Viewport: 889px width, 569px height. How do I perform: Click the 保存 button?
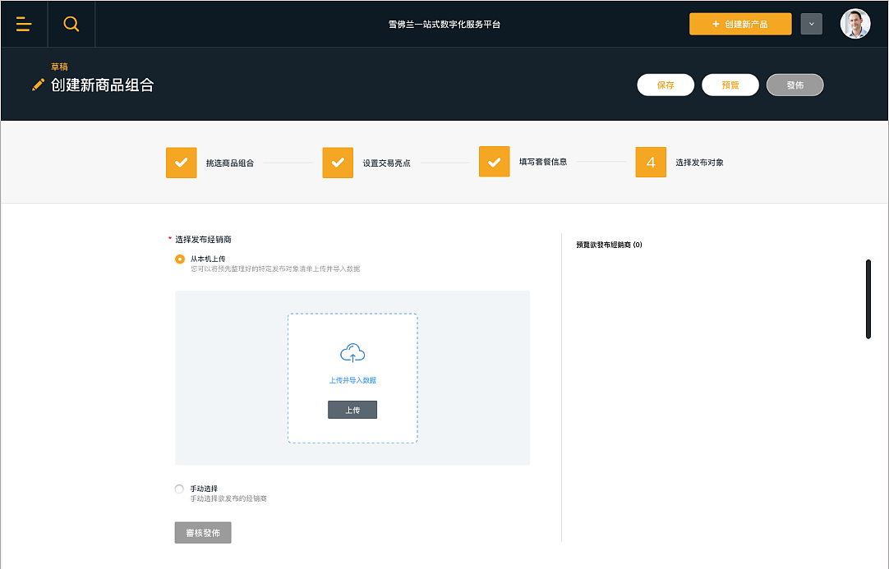pos(666,85)
